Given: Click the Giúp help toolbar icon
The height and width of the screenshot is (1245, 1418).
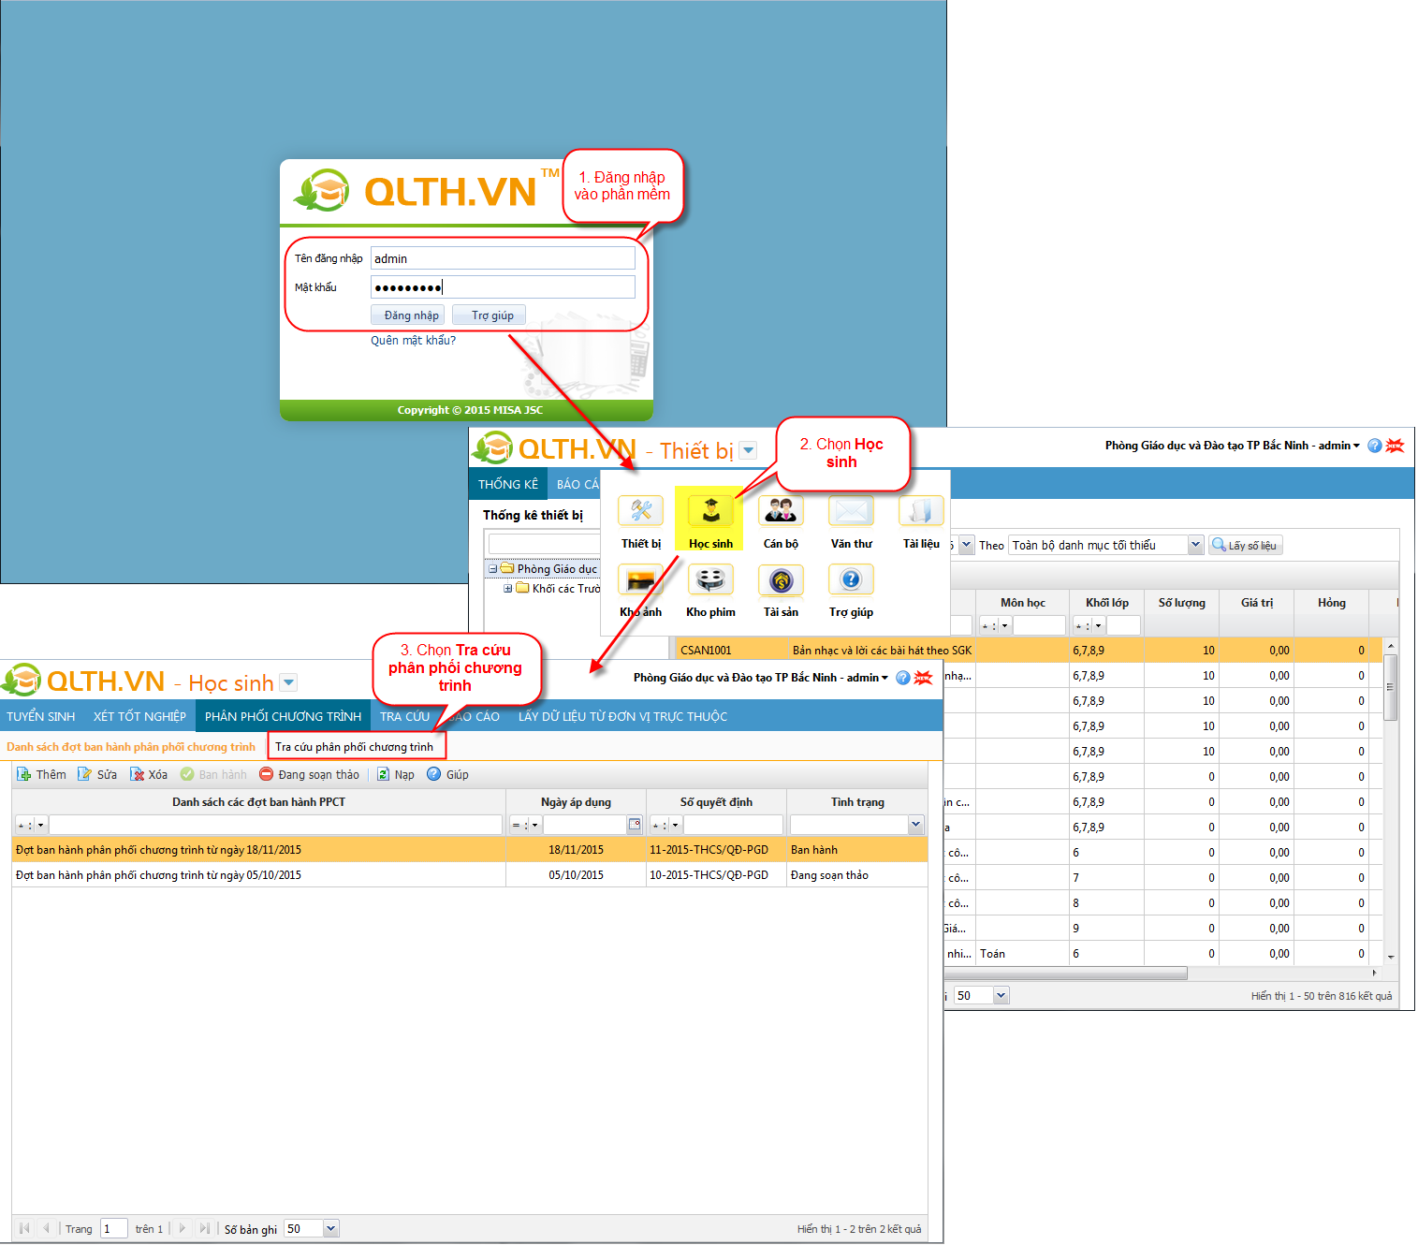Looking at the screenshot, I should pos(433,774).
